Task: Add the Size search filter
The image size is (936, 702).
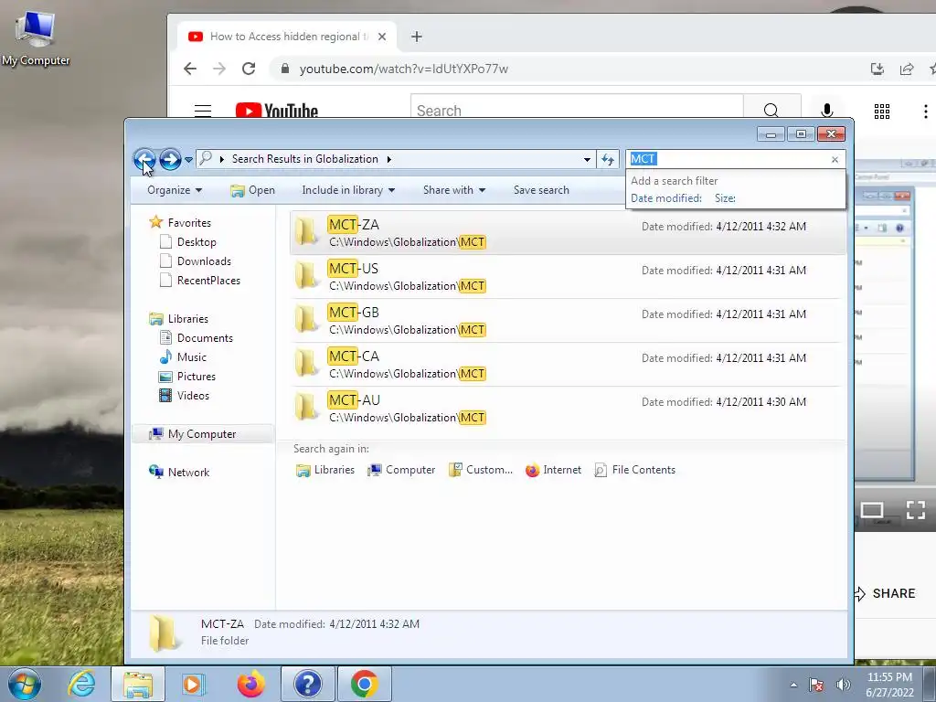Action: (725, 198)
